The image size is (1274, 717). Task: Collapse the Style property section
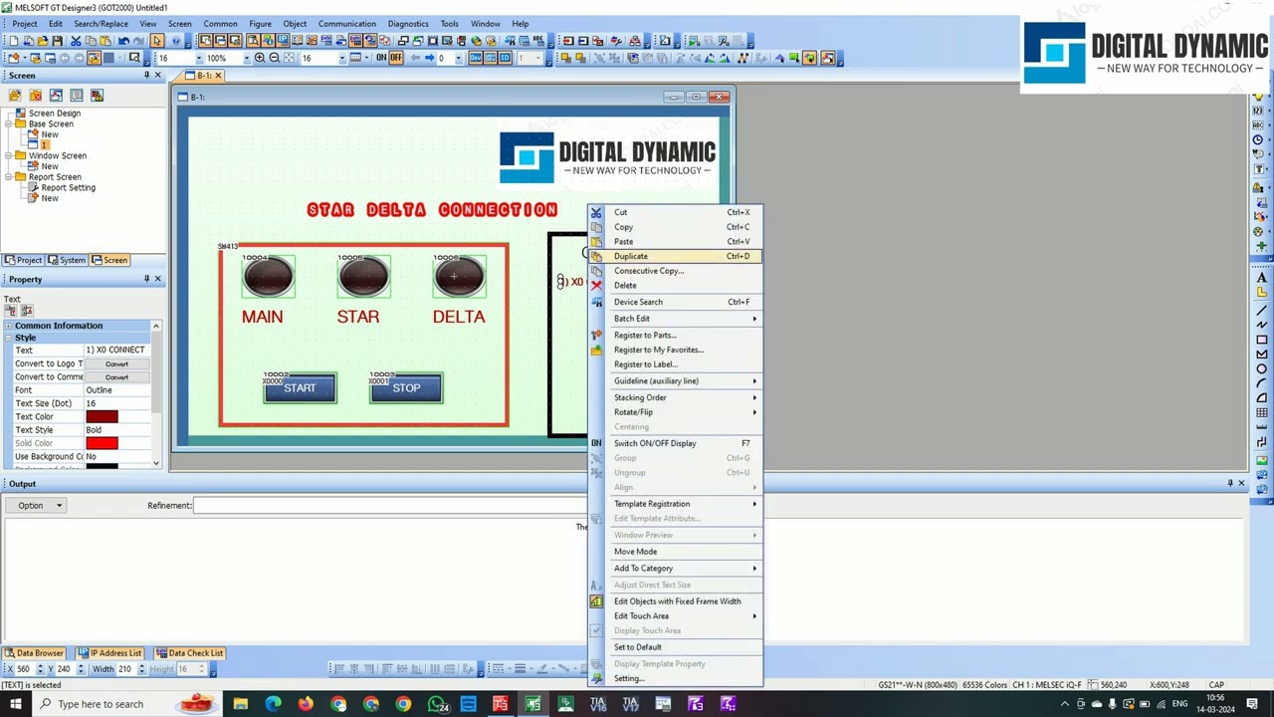[8, 338]
